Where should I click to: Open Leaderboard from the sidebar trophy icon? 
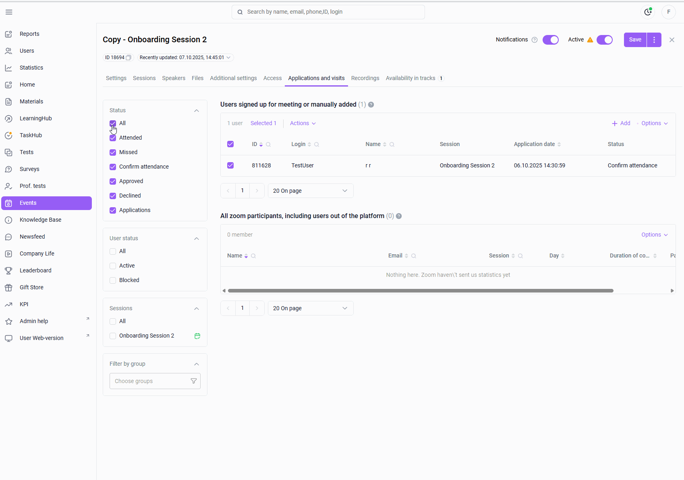[x=8, y=270]
